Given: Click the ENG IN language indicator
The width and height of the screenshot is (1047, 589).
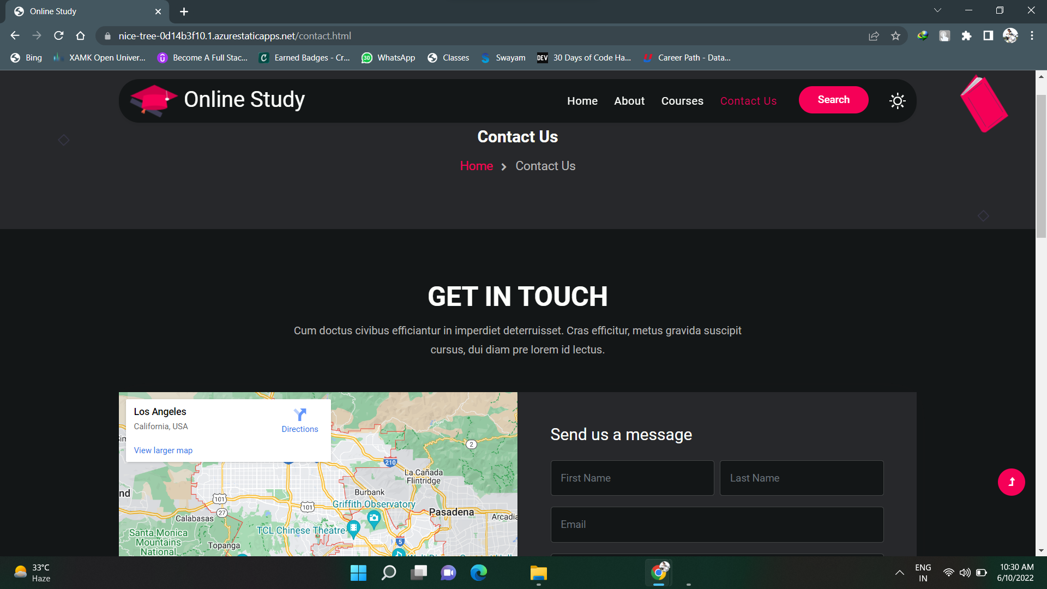Looking at the screenshot, I should 923,573.
